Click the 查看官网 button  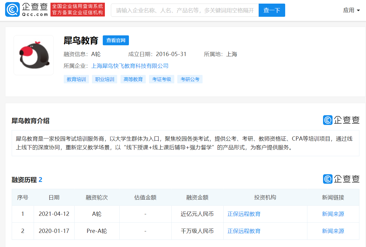click(x=116, y=40)
